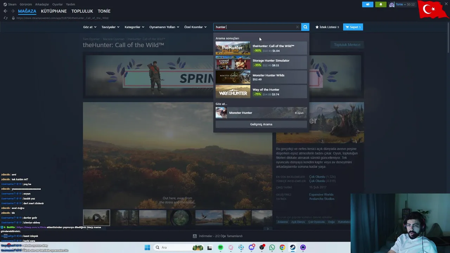This screenshot has width=450, height=253.
Task: Open Steam announcements via the megaphone icon
Action: pos(367,4)
